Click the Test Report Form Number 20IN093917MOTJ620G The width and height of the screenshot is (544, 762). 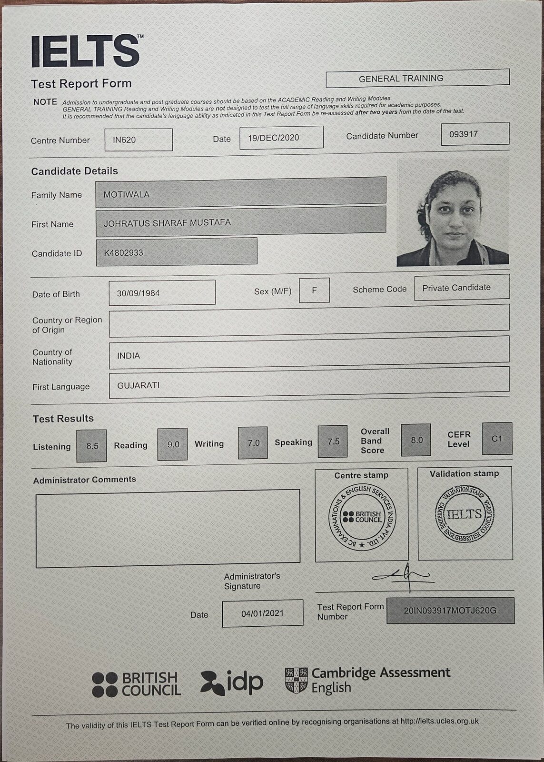tap(450, 610)
